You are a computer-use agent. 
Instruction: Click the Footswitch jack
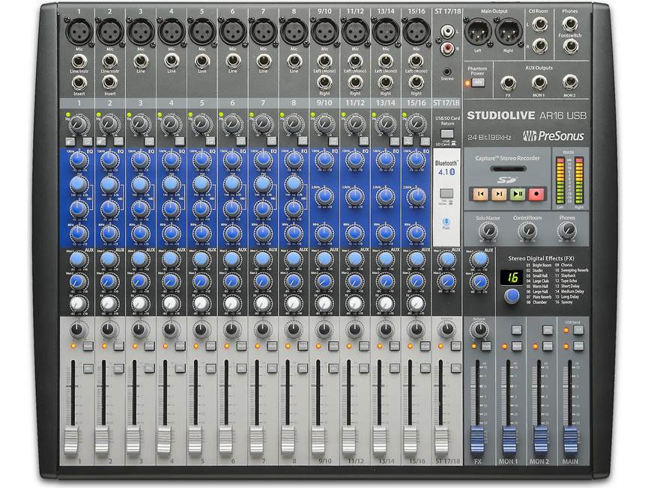pyautogui.click(x=570, y=46)
